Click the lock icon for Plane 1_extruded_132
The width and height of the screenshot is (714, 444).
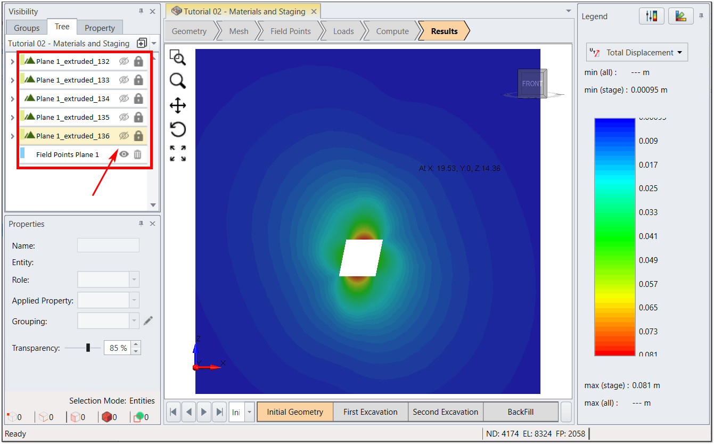point(138,61)
